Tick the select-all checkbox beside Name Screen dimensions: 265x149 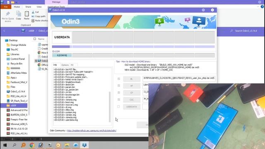pyautogui.click(x=35, y=39)
